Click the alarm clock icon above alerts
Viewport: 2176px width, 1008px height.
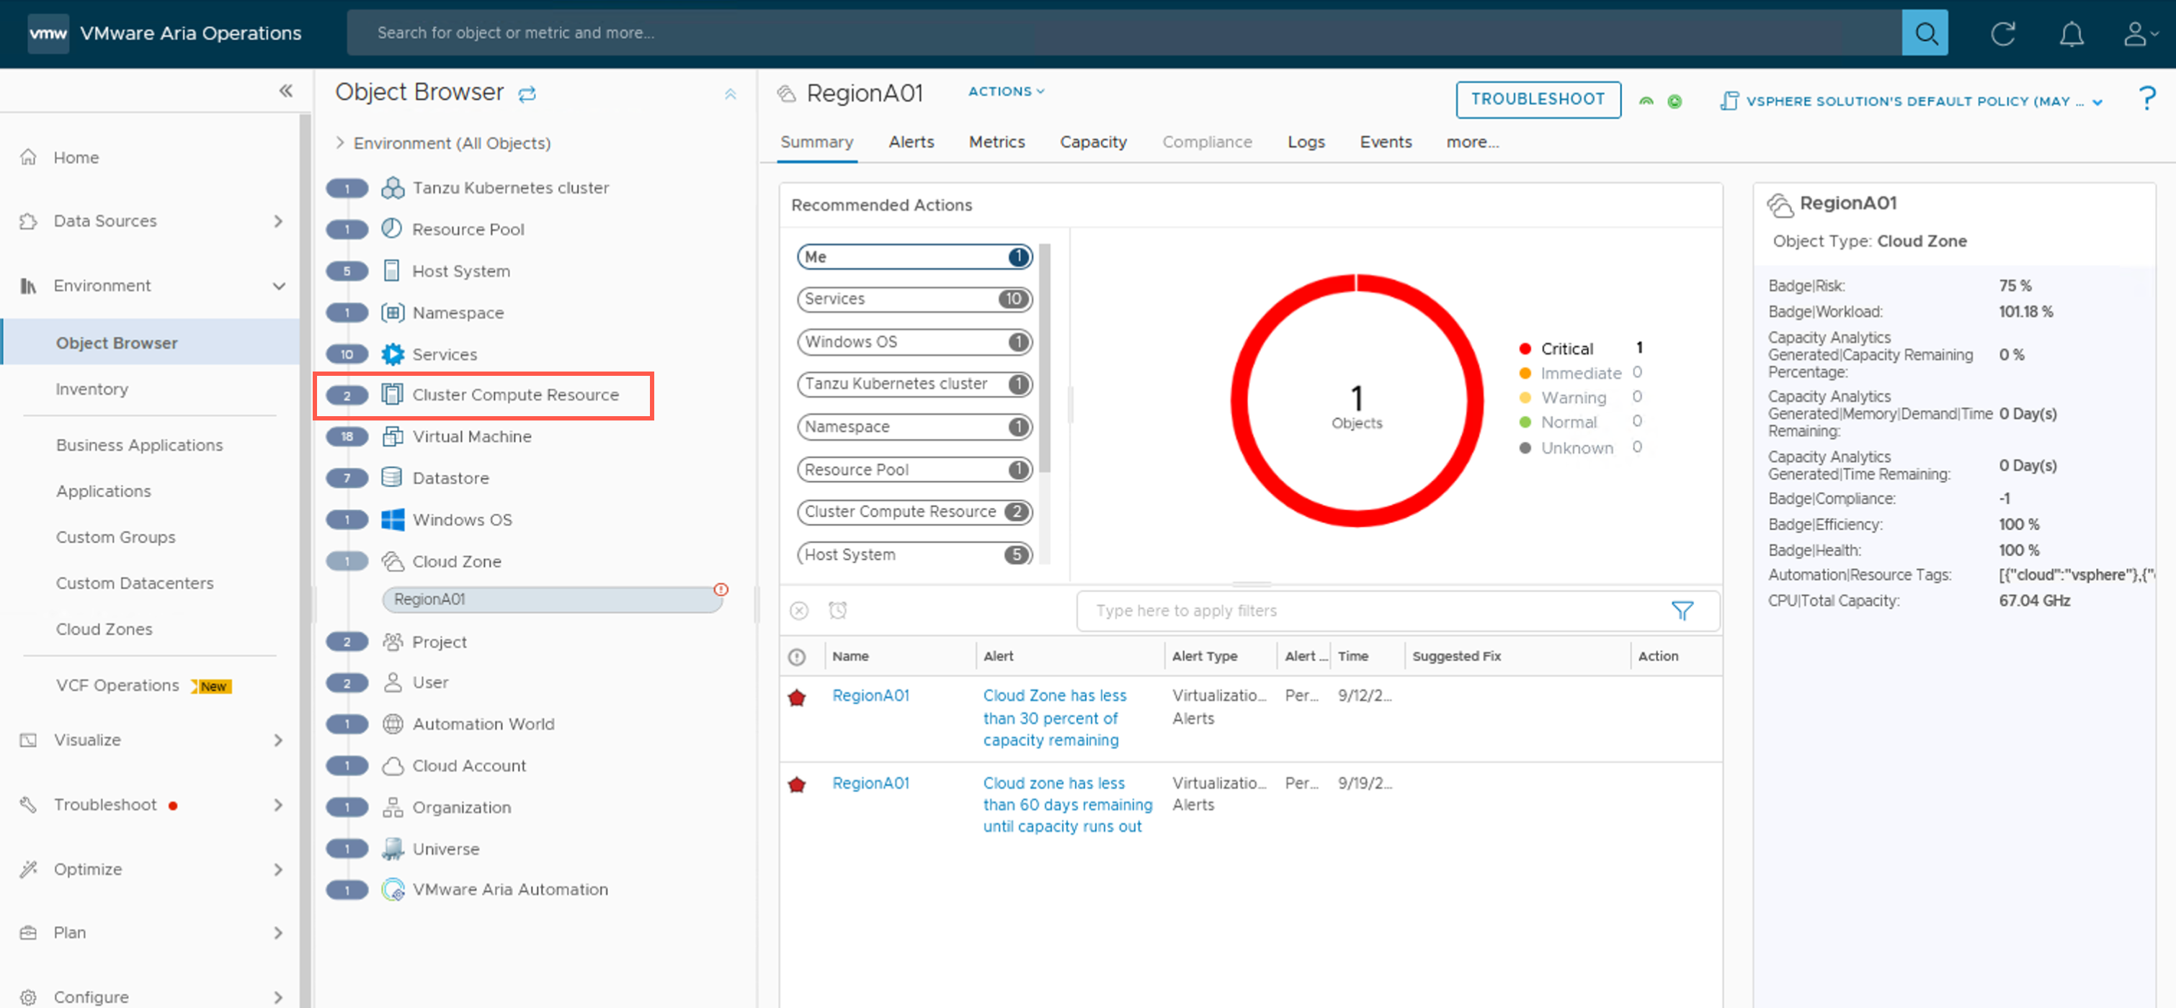coord(837,611)
